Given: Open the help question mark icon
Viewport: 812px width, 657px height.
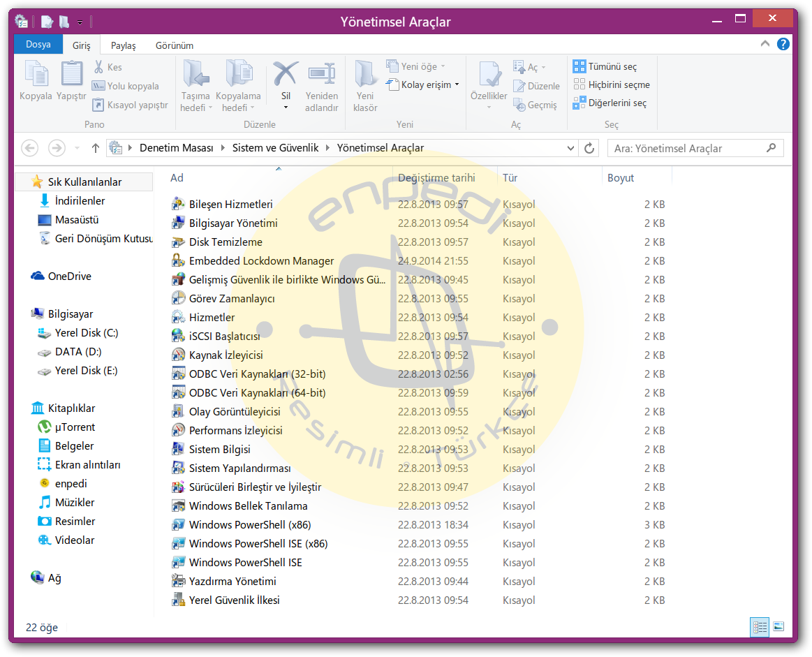Looking at the screenshot, I should pyautogui.click(x=783, y=44).
